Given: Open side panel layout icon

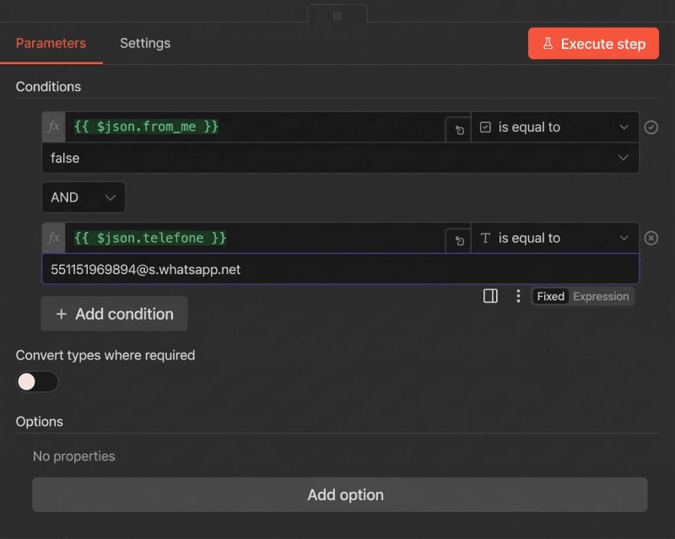Looking at the screenshot, I should (490, 296).
